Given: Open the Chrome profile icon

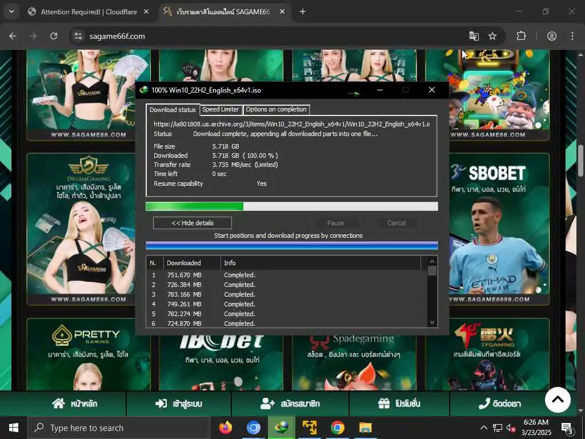Looking at the screenshot, I should (x=552, y=36).
